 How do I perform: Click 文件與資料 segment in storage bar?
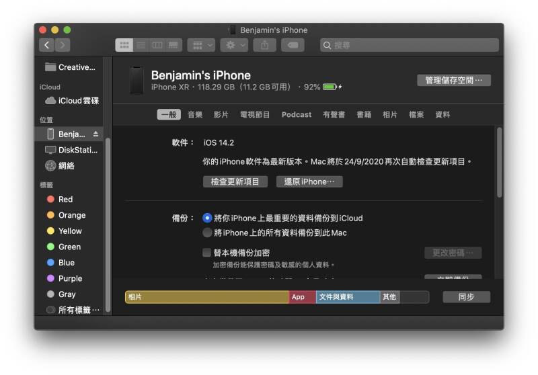pyautogui.click(x=348, y=297)
